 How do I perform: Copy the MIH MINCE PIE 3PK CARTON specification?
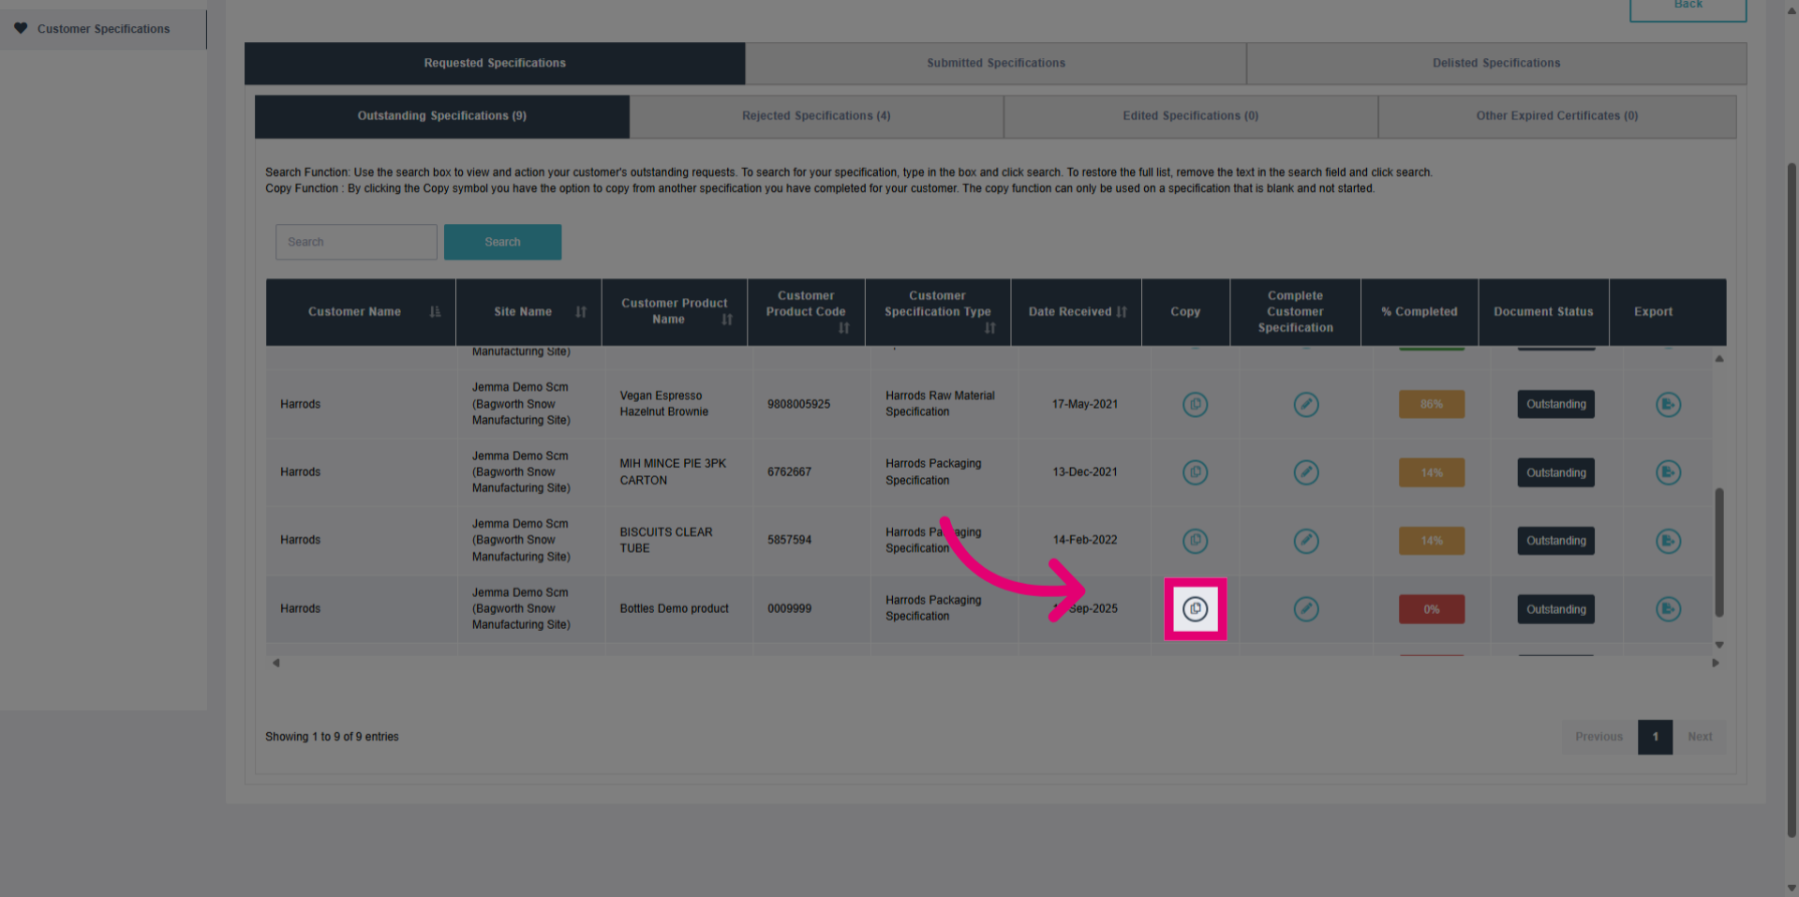pyautogui.click(x=1195, y=472)
